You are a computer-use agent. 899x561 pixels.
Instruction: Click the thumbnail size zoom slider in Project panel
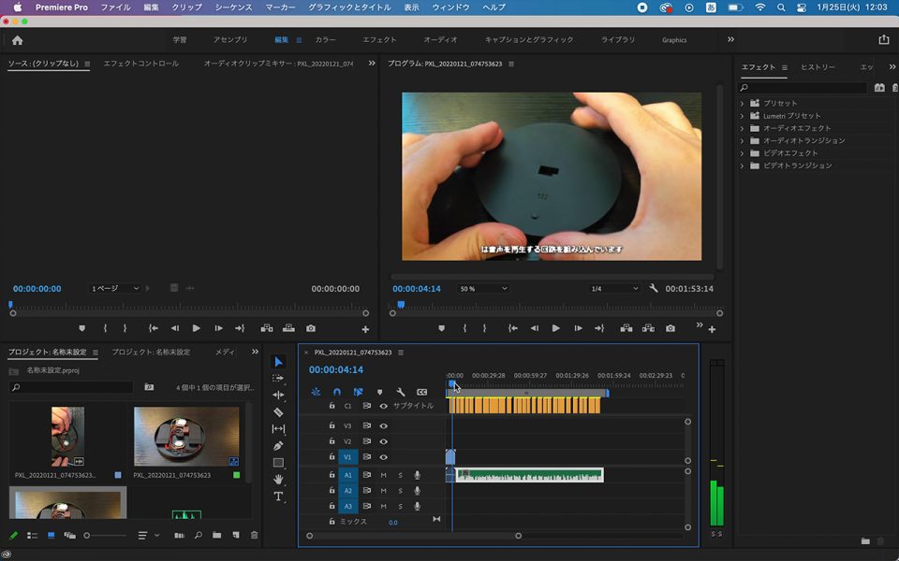[x=88, y=536]
